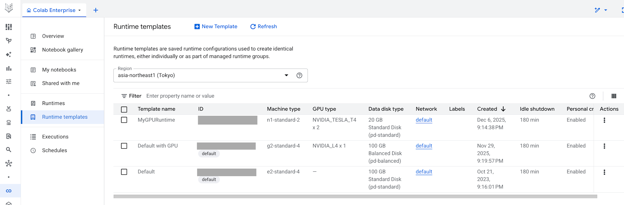Image resolution: width=624 pixels, height=205 pixels.
Task: Click the Colab icon in left rail
Action: tap(9, 191)
